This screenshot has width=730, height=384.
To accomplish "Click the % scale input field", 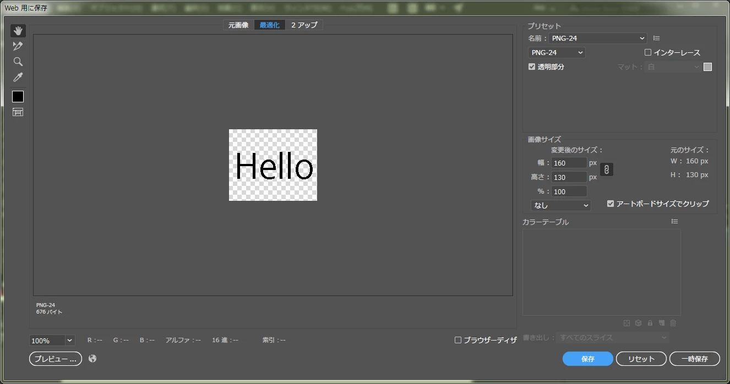I will (x=569, y=191).
